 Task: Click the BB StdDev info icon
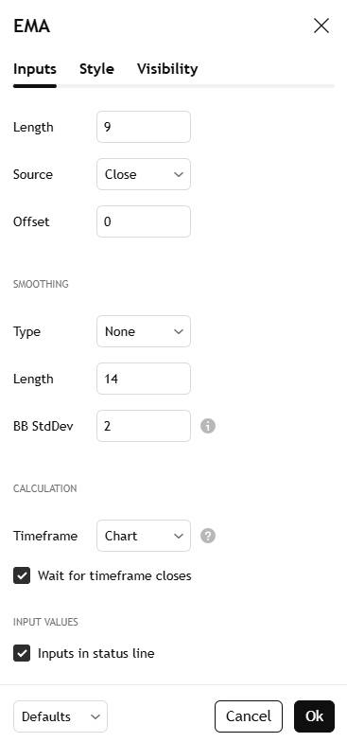(x=208, y=426)
